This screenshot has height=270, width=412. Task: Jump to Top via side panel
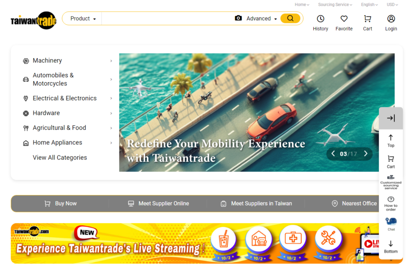[391, 141]
